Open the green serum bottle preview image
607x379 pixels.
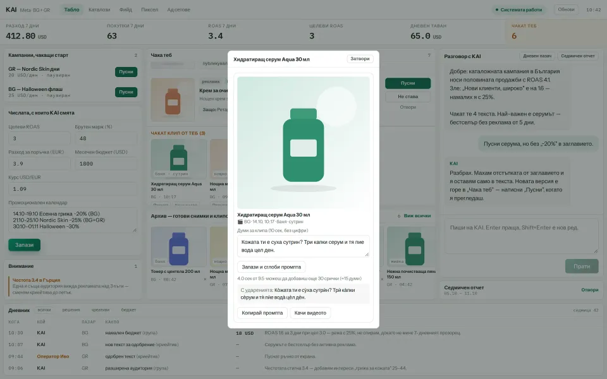[303, 142]
